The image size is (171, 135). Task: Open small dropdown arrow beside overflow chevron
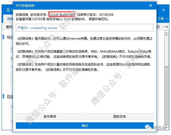tap(164, 27)
